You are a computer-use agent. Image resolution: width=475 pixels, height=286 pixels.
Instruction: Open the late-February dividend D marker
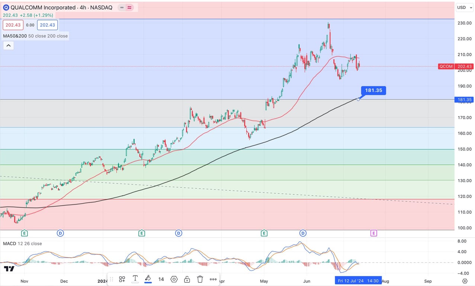coord(179,233)
